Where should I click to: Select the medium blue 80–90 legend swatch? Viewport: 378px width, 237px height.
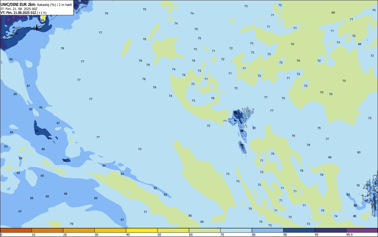[x=268, y=230]
